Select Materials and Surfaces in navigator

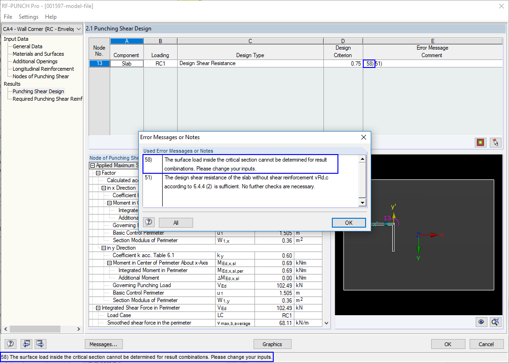38,54
